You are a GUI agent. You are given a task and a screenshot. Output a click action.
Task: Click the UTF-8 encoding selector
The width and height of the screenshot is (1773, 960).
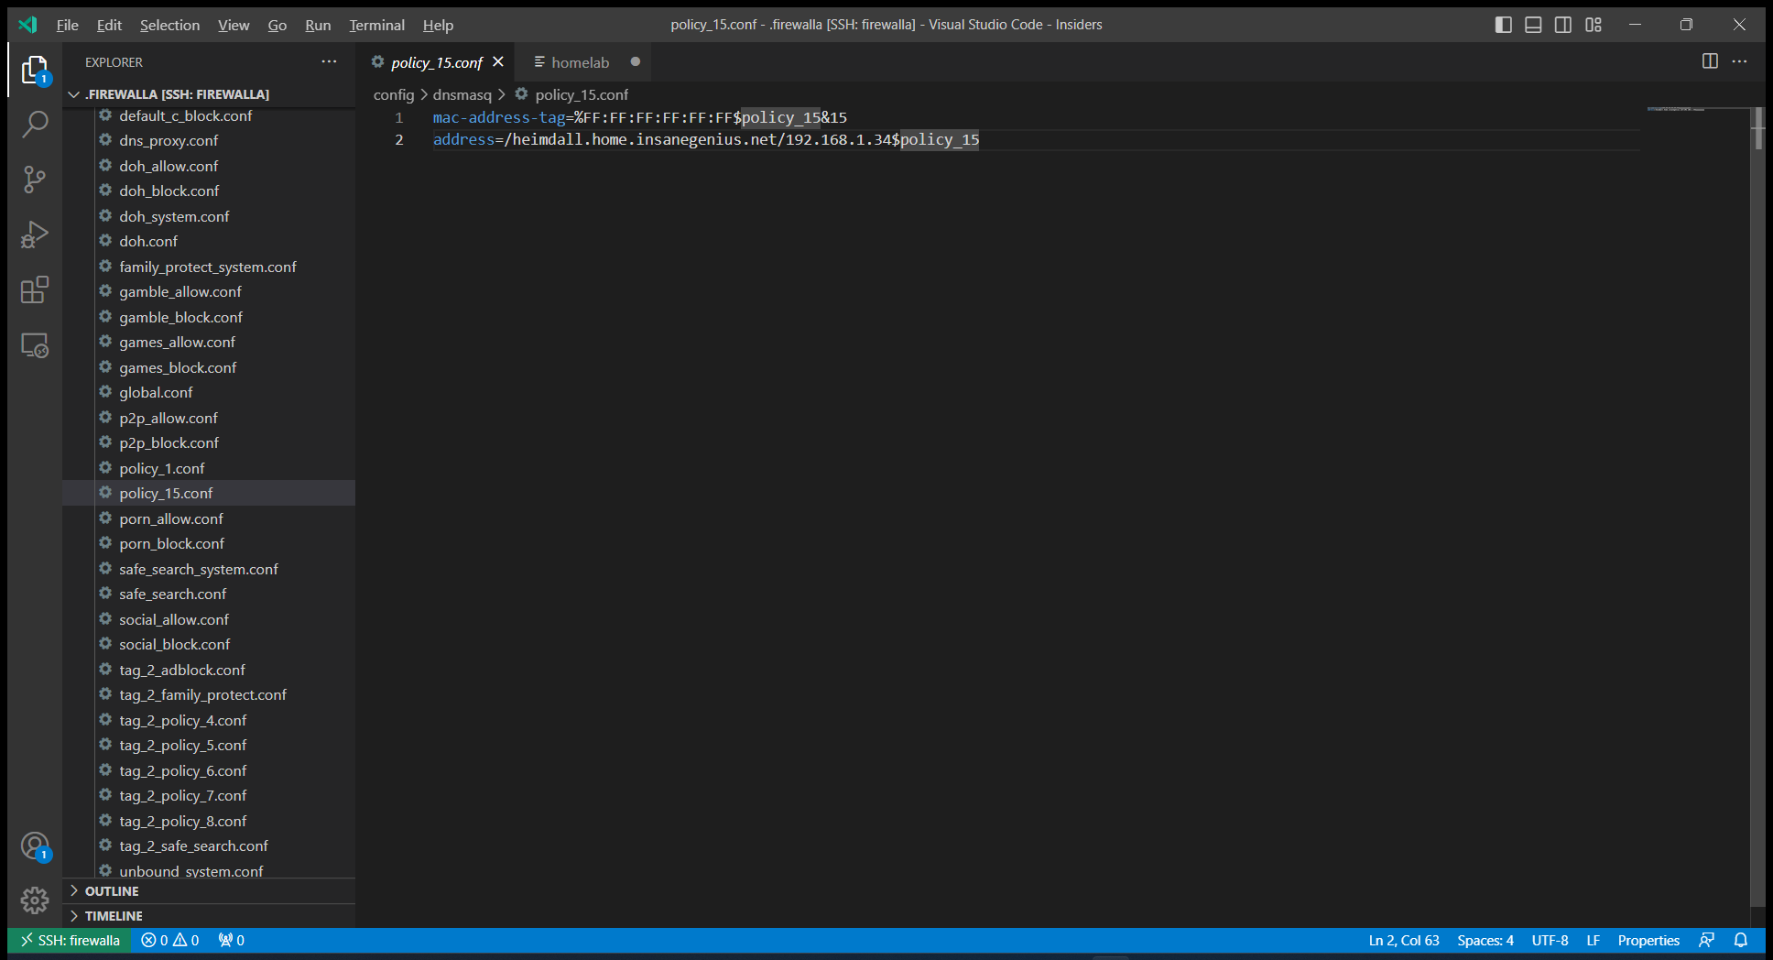pyautogui.click(x=1550, y=940)
